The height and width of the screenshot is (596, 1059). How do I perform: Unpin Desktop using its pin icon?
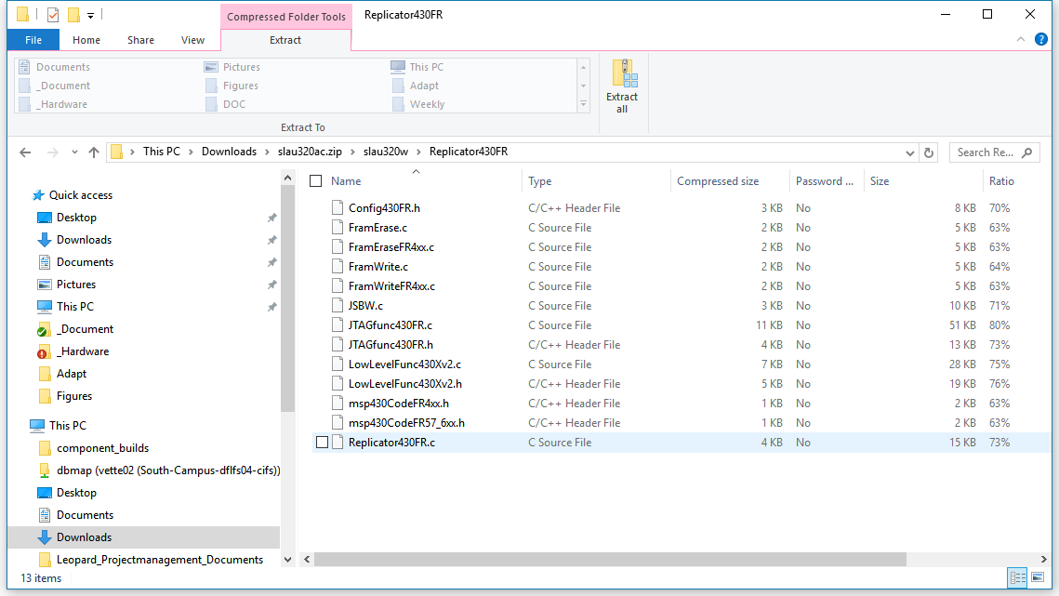tap(271, 218)
